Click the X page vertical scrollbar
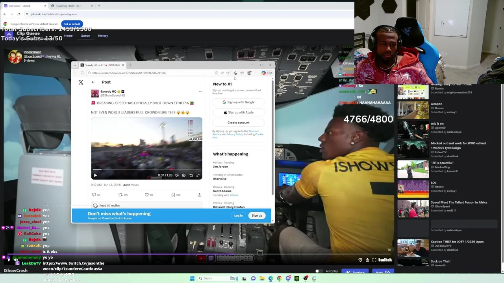Viewport: 504px width, 283px height. [x=272, y=138]
